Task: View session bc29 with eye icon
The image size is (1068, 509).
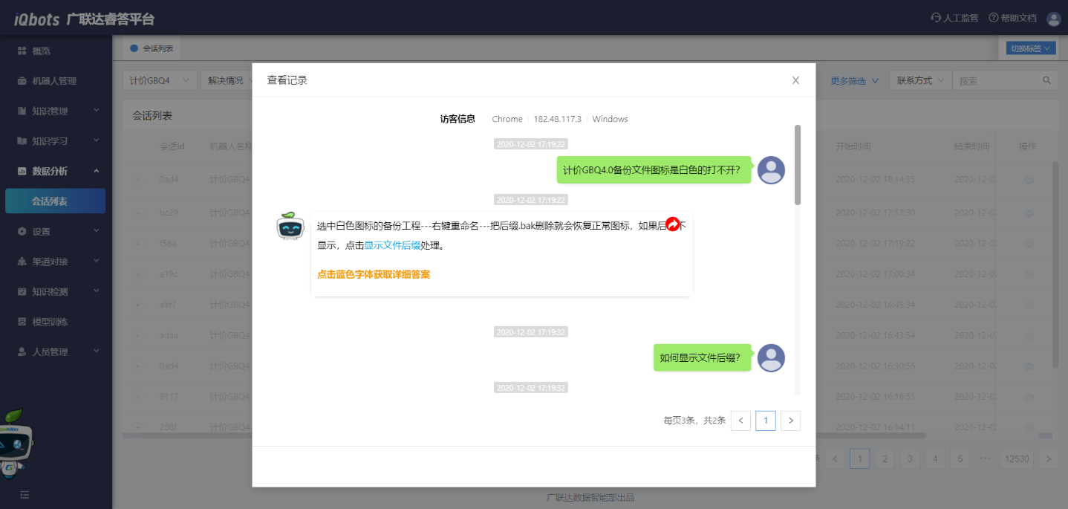Action: coord(1029,213)
